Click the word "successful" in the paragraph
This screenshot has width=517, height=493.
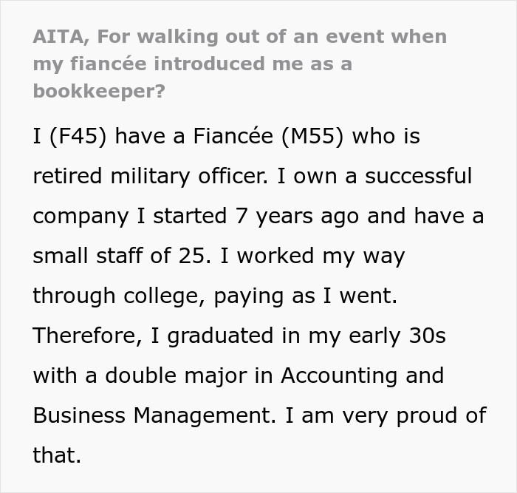[x=409, y=177]
